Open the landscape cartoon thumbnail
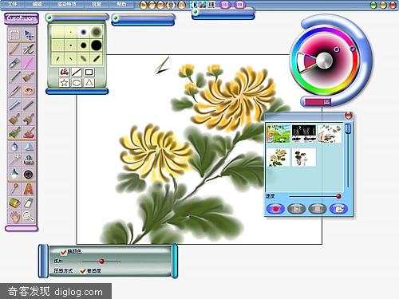399x299 pixels. (x=279, y=134)
